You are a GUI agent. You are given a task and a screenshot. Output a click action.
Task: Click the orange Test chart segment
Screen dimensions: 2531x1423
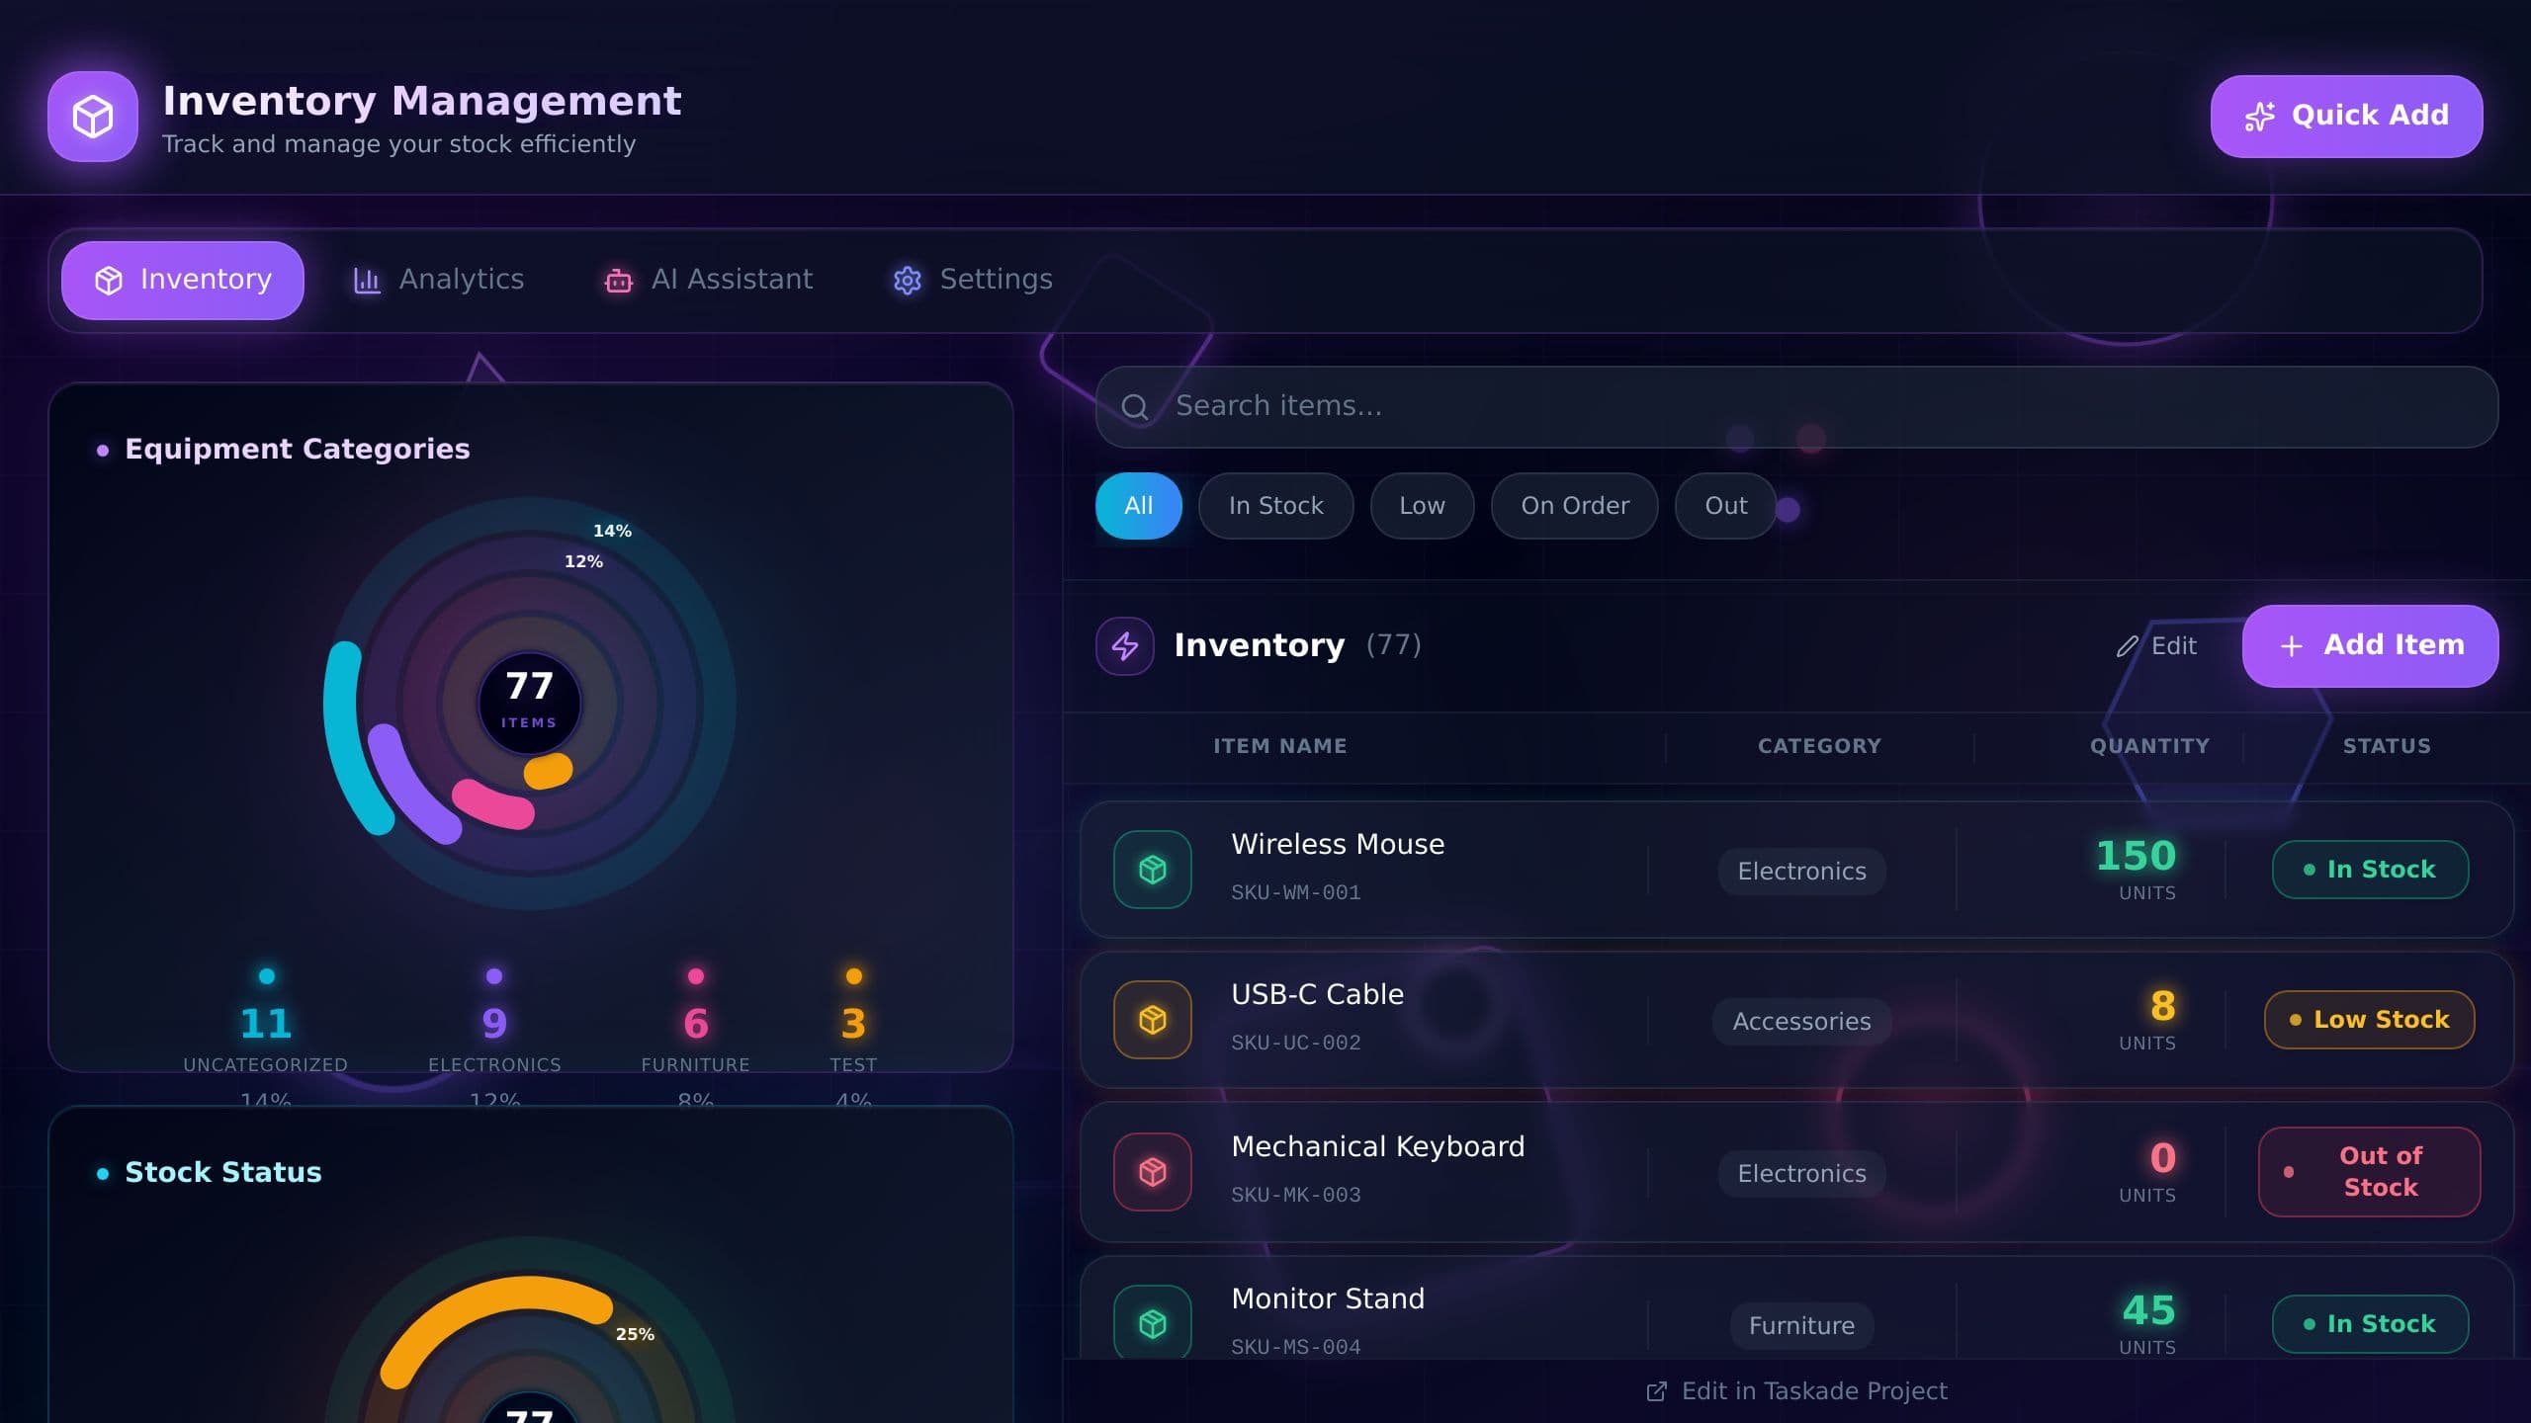click(x=549, y=771)
